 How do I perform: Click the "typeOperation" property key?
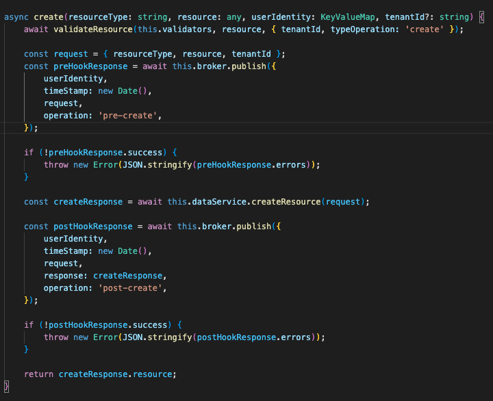pyautogui.click(x=362, y=29)
